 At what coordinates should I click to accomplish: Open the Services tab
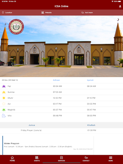point(61,159)
